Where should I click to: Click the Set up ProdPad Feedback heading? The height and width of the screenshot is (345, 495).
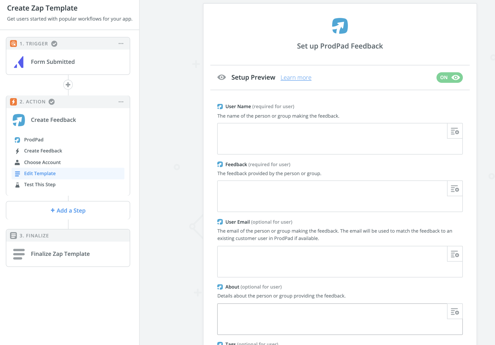[x=340, y=46]
